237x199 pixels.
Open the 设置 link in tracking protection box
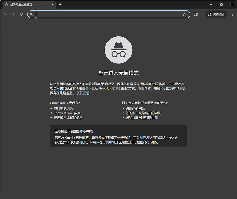(106, 142)
